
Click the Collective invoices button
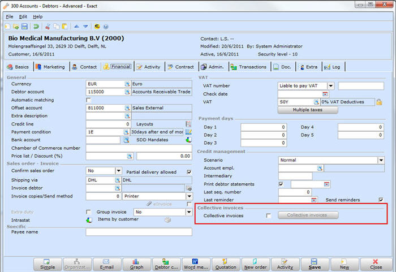[x=308, y=215]
